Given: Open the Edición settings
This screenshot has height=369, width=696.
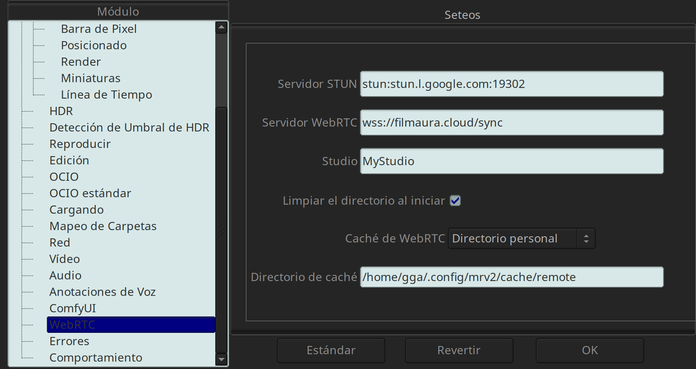Looking at the screenshot, I should [x=69, y=160].
